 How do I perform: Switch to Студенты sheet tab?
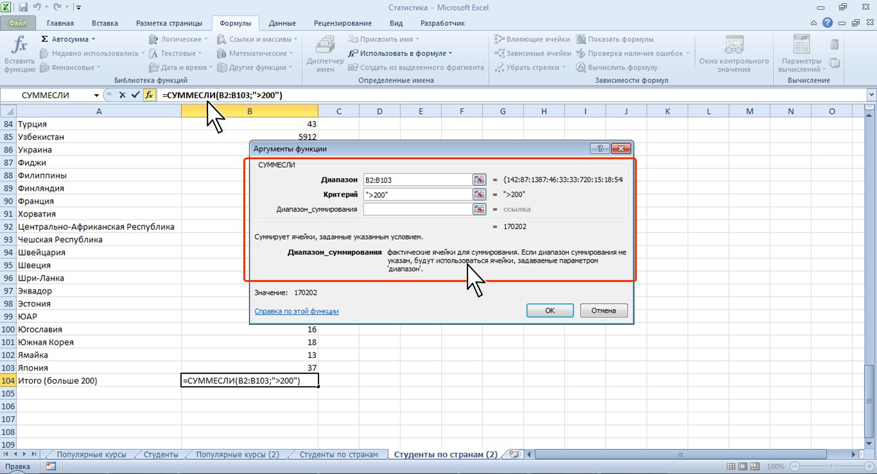[x=161, y=455]
